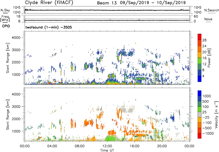Click the 'Power [dB]' colorbar label
Viewport: 219px width, 152px height.
coord(209,58)
